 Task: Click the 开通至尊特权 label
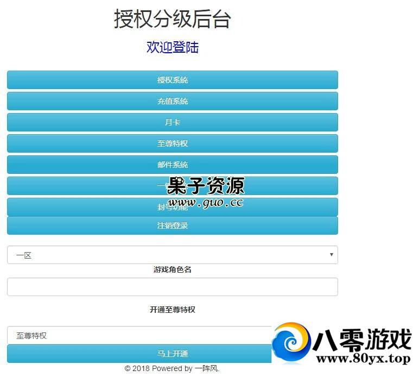172,310
